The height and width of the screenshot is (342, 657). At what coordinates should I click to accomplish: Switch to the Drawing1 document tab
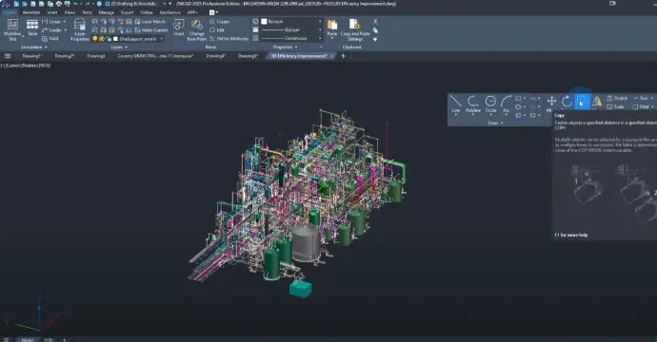point(31,56)
